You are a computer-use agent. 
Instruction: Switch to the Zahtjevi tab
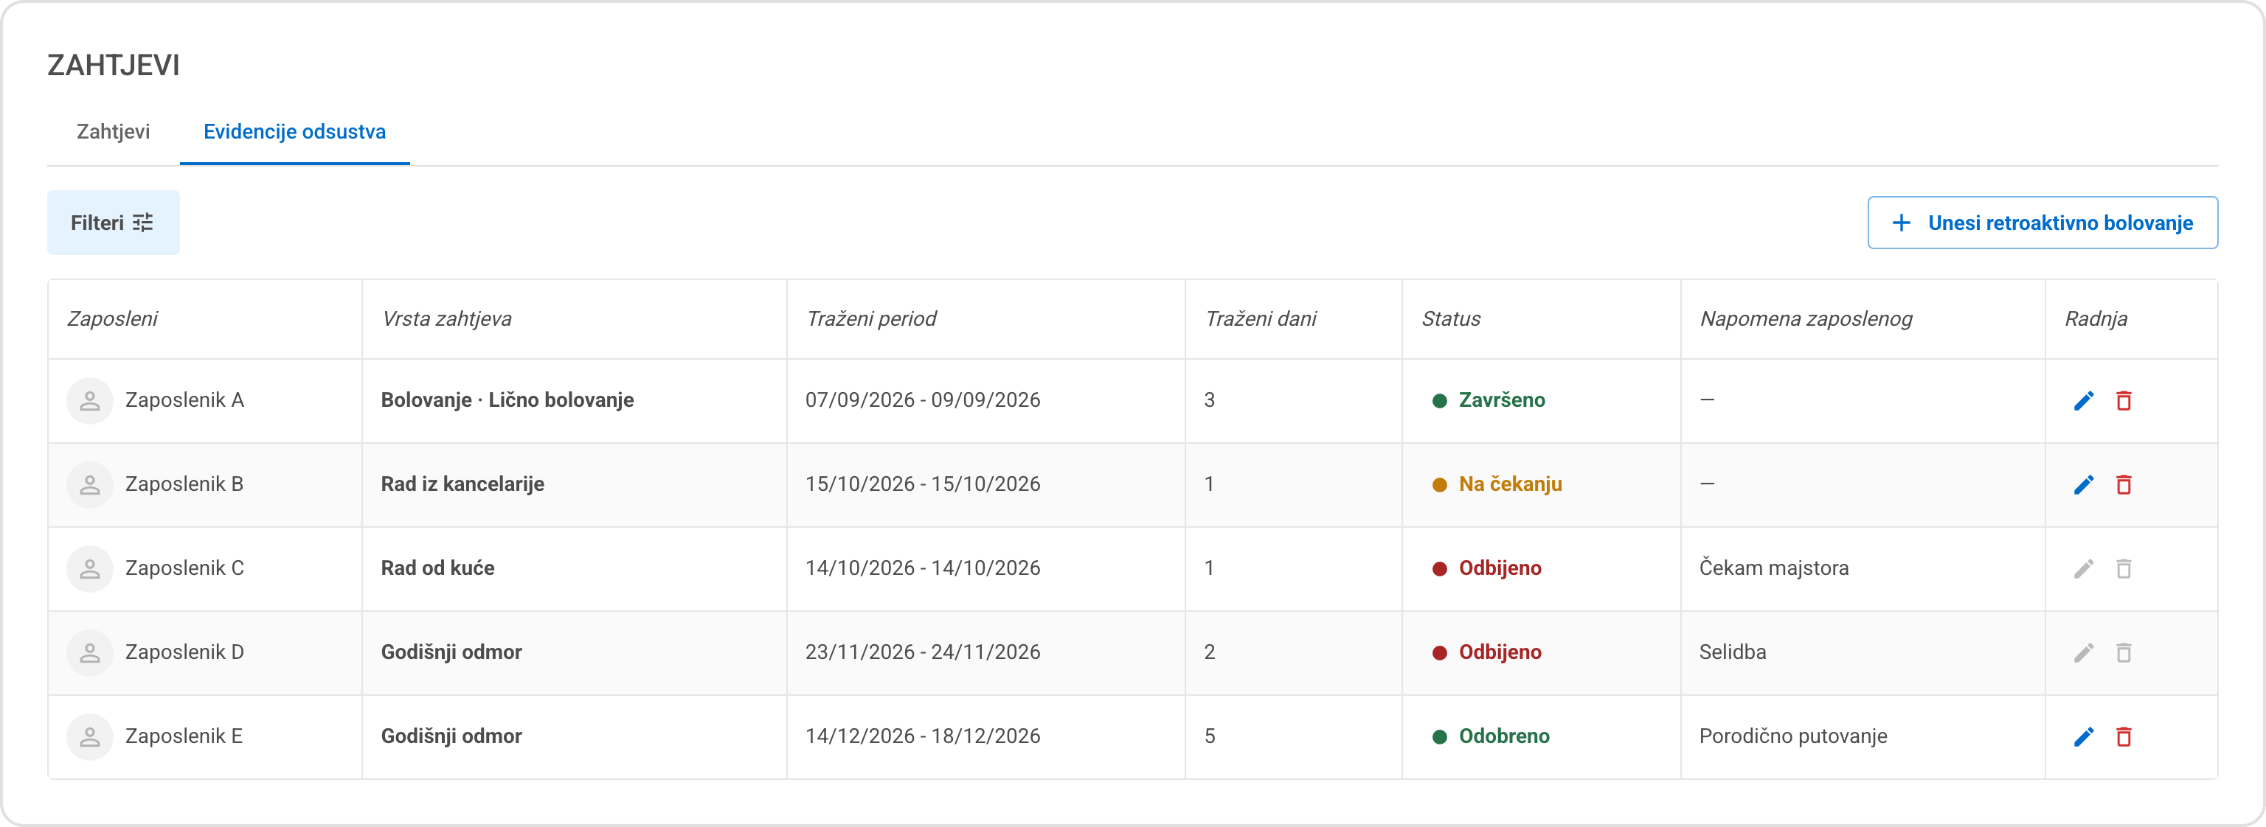coord(114,132)
